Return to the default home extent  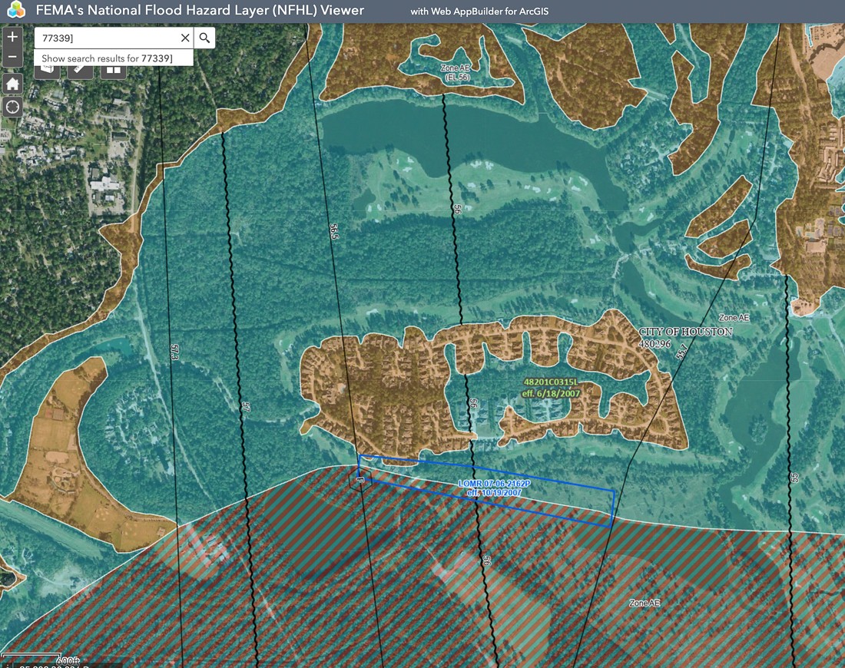[12, 84]
